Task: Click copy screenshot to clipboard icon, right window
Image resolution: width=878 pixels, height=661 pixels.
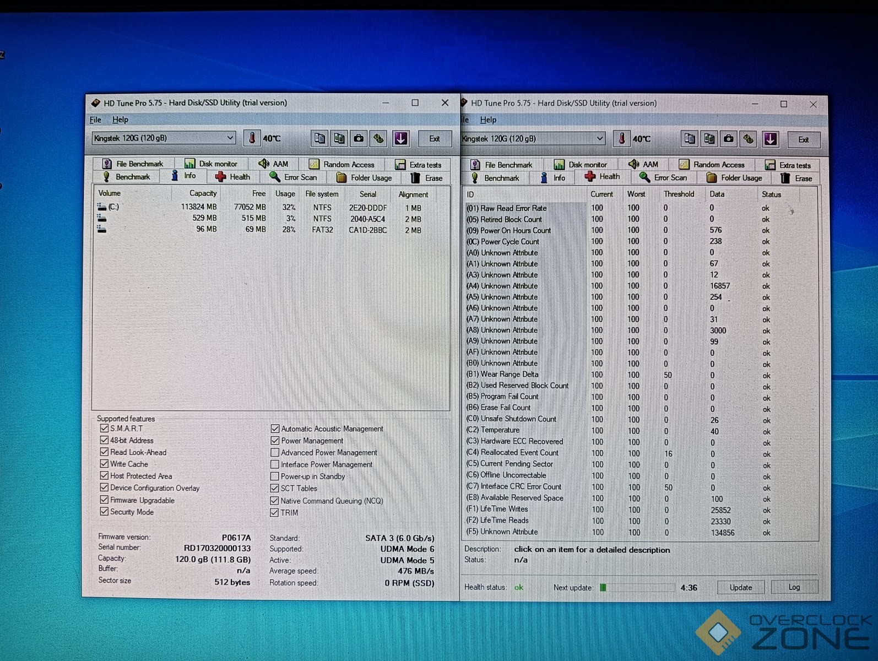Action: pyautogui.click(x=709, y=139)
